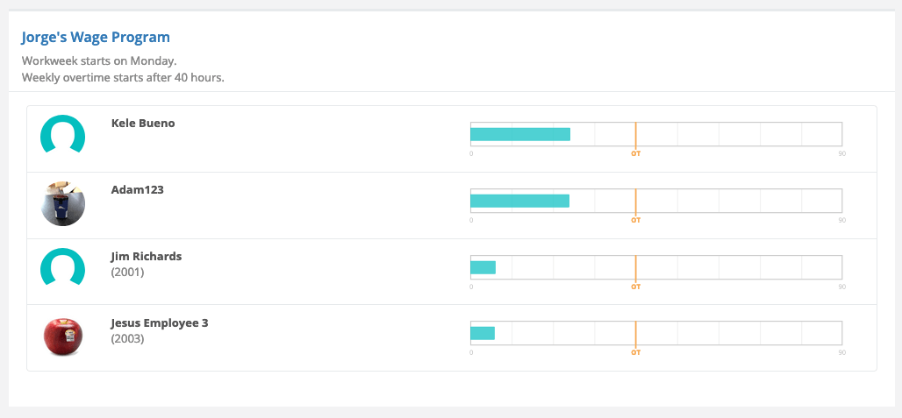Click Jim Richards' short hours bar
This screenshot has height=418, width=902.
(483, 267)
